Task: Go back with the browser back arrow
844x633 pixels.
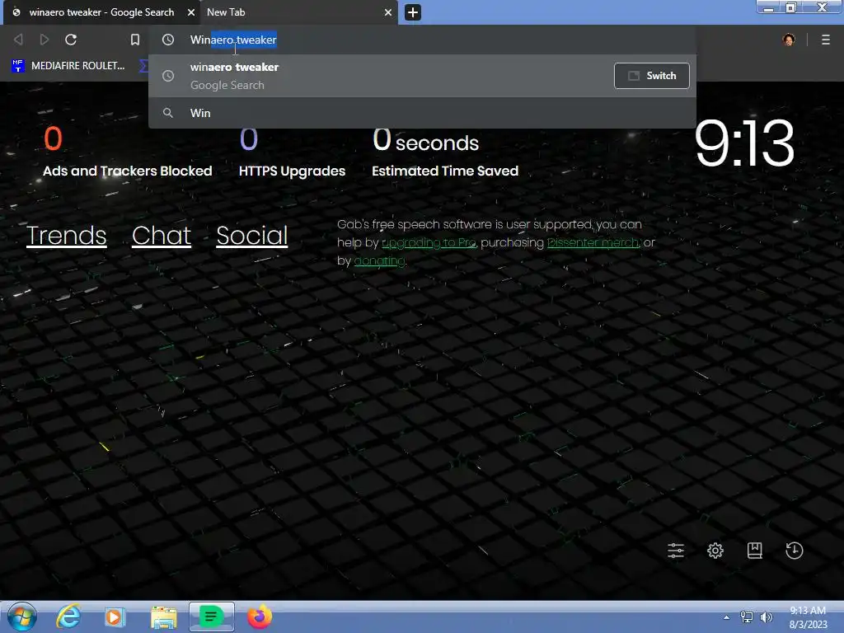Action: (x=18, y=40)
